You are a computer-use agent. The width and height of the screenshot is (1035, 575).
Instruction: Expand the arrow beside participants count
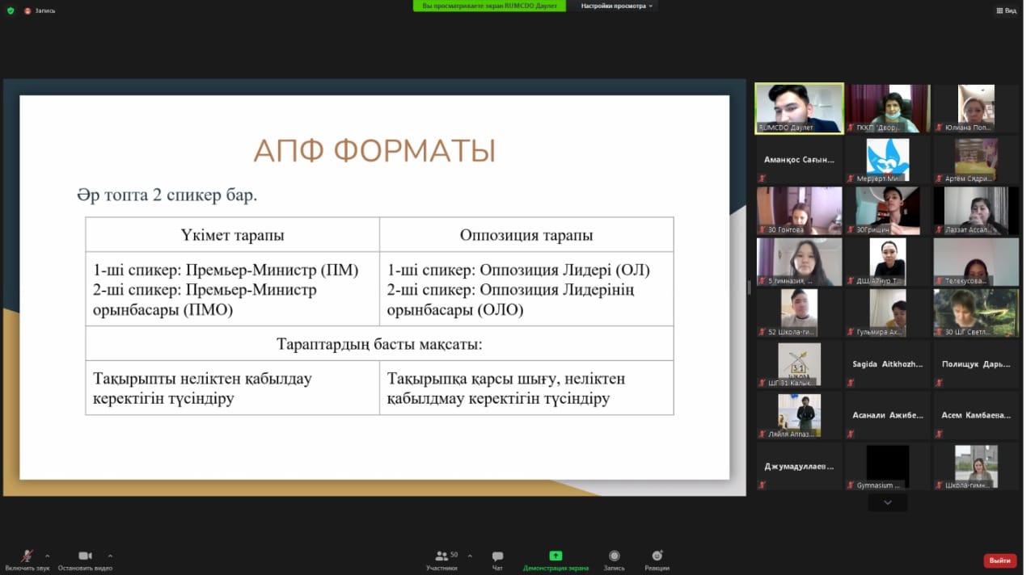[470, 556]
